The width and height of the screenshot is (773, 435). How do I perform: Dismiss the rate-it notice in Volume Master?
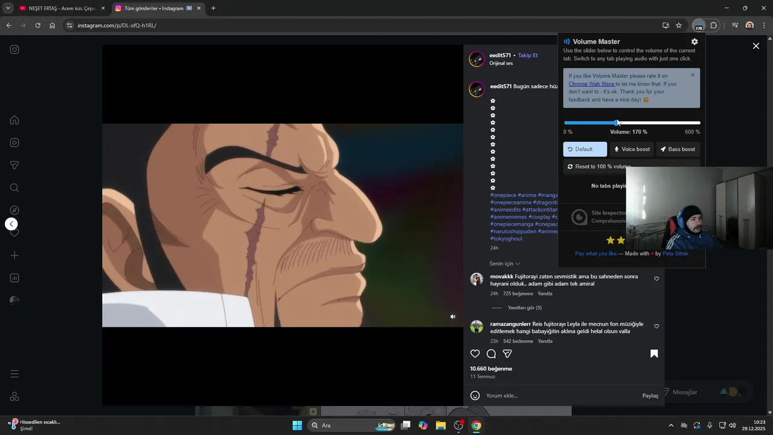pos(693,75)
